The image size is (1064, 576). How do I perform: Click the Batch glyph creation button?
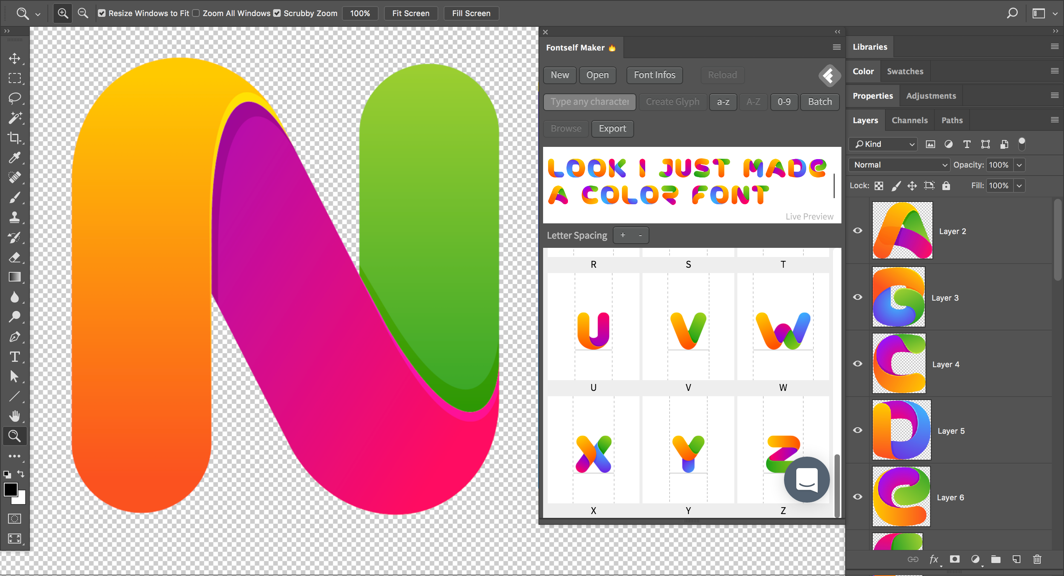(819, 101)
